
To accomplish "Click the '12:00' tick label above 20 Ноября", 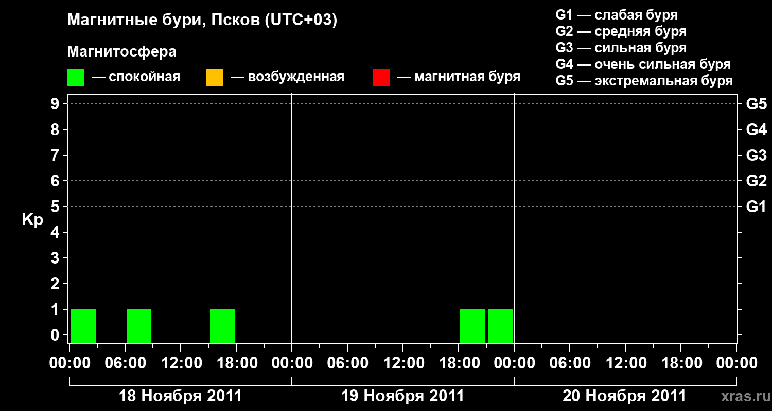I will [x=625, y=363].
